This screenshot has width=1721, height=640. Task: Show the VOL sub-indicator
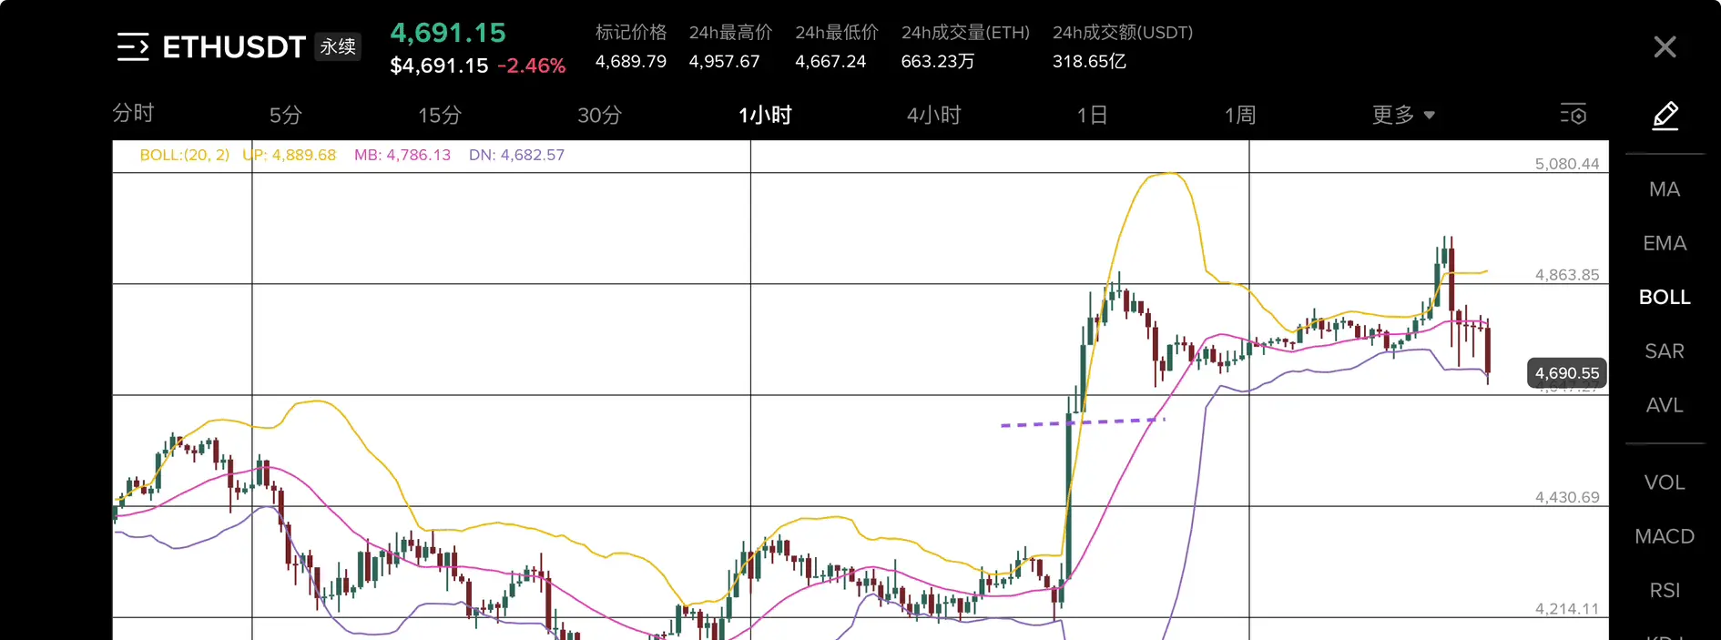point(1665,483)
